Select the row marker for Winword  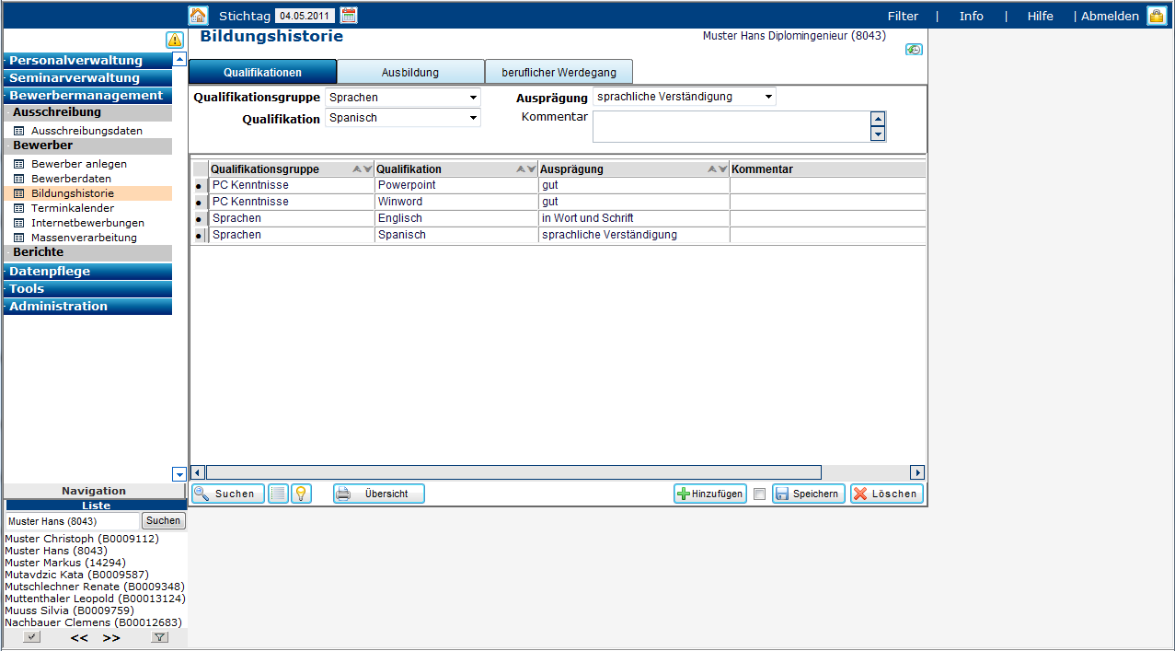pos(200,203)
